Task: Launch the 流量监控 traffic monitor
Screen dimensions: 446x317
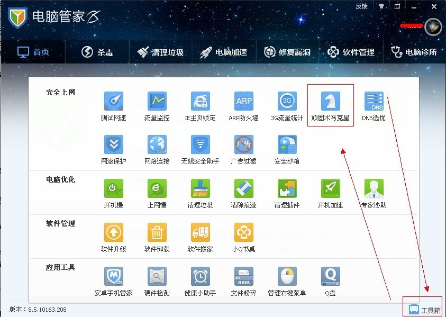Action: click(157, 106)
